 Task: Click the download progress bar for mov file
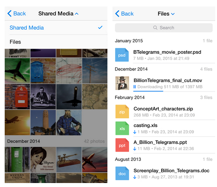pyautogui.click(x=174, y=91)
